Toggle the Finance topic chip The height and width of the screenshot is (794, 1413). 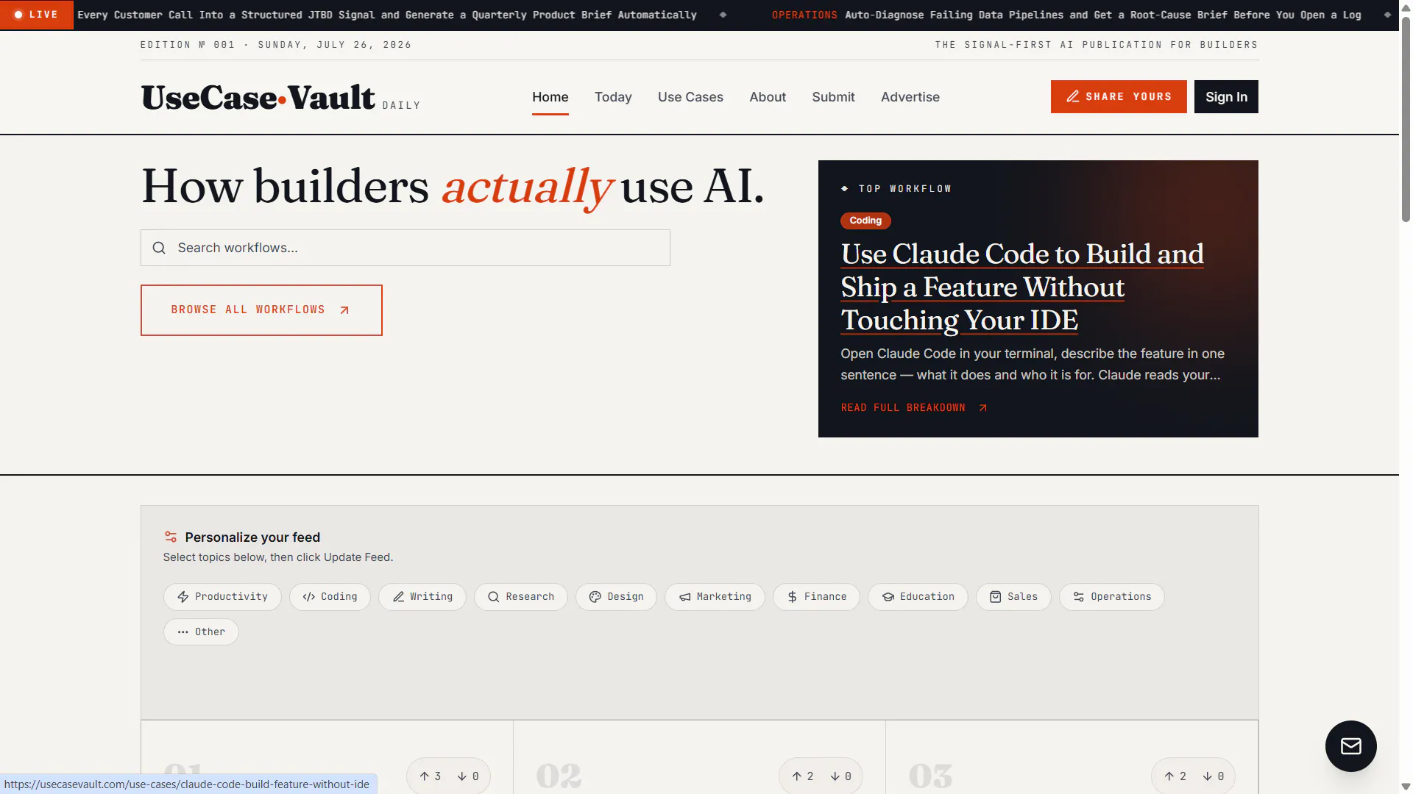coord(816,597)
